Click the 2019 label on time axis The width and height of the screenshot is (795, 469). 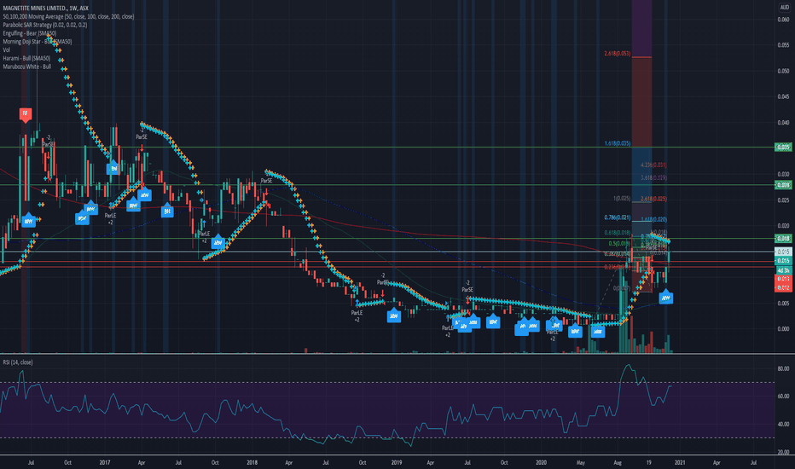pos(397,462)
